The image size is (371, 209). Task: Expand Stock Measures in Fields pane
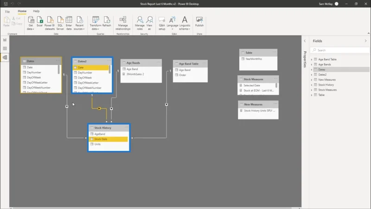[312, 90]
